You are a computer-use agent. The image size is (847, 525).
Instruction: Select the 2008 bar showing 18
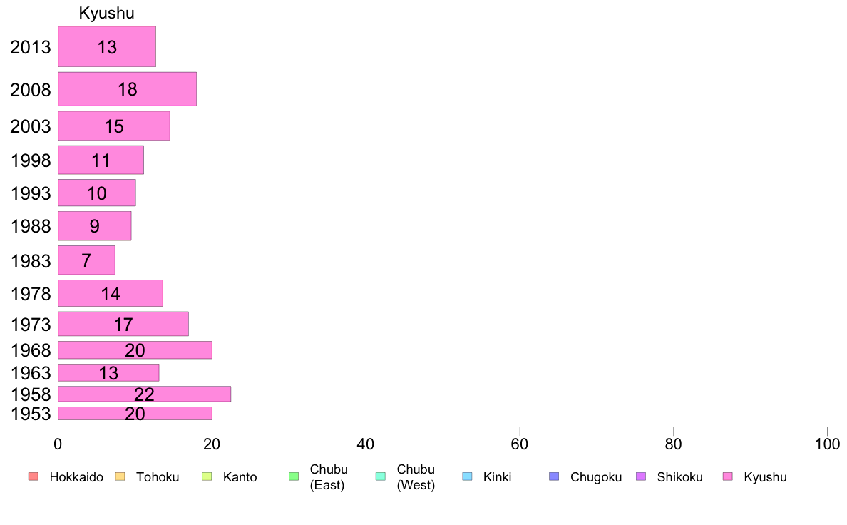click(x=127, y=89)
